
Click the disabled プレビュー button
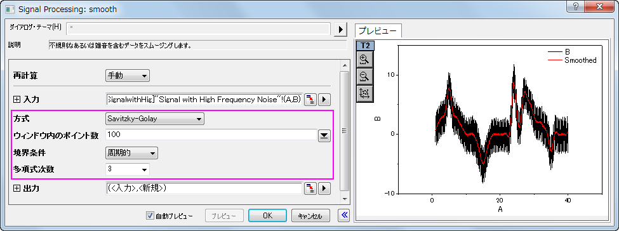tap(224, 216)
